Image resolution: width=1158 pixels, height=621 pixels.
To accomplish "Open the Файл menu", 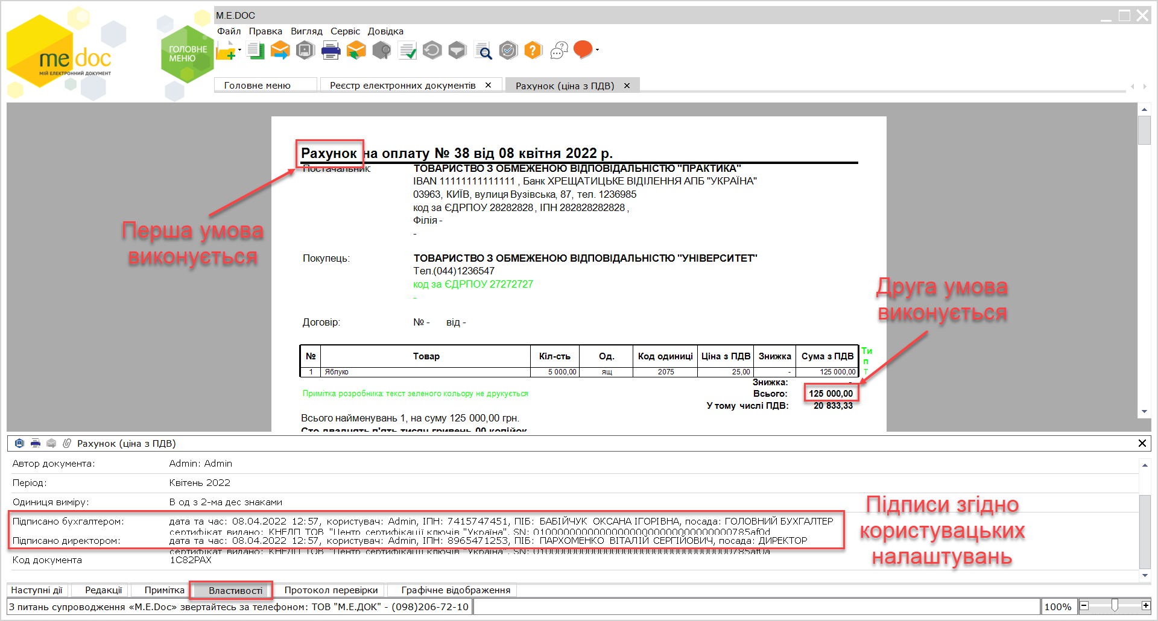I will tap(229, 31).
